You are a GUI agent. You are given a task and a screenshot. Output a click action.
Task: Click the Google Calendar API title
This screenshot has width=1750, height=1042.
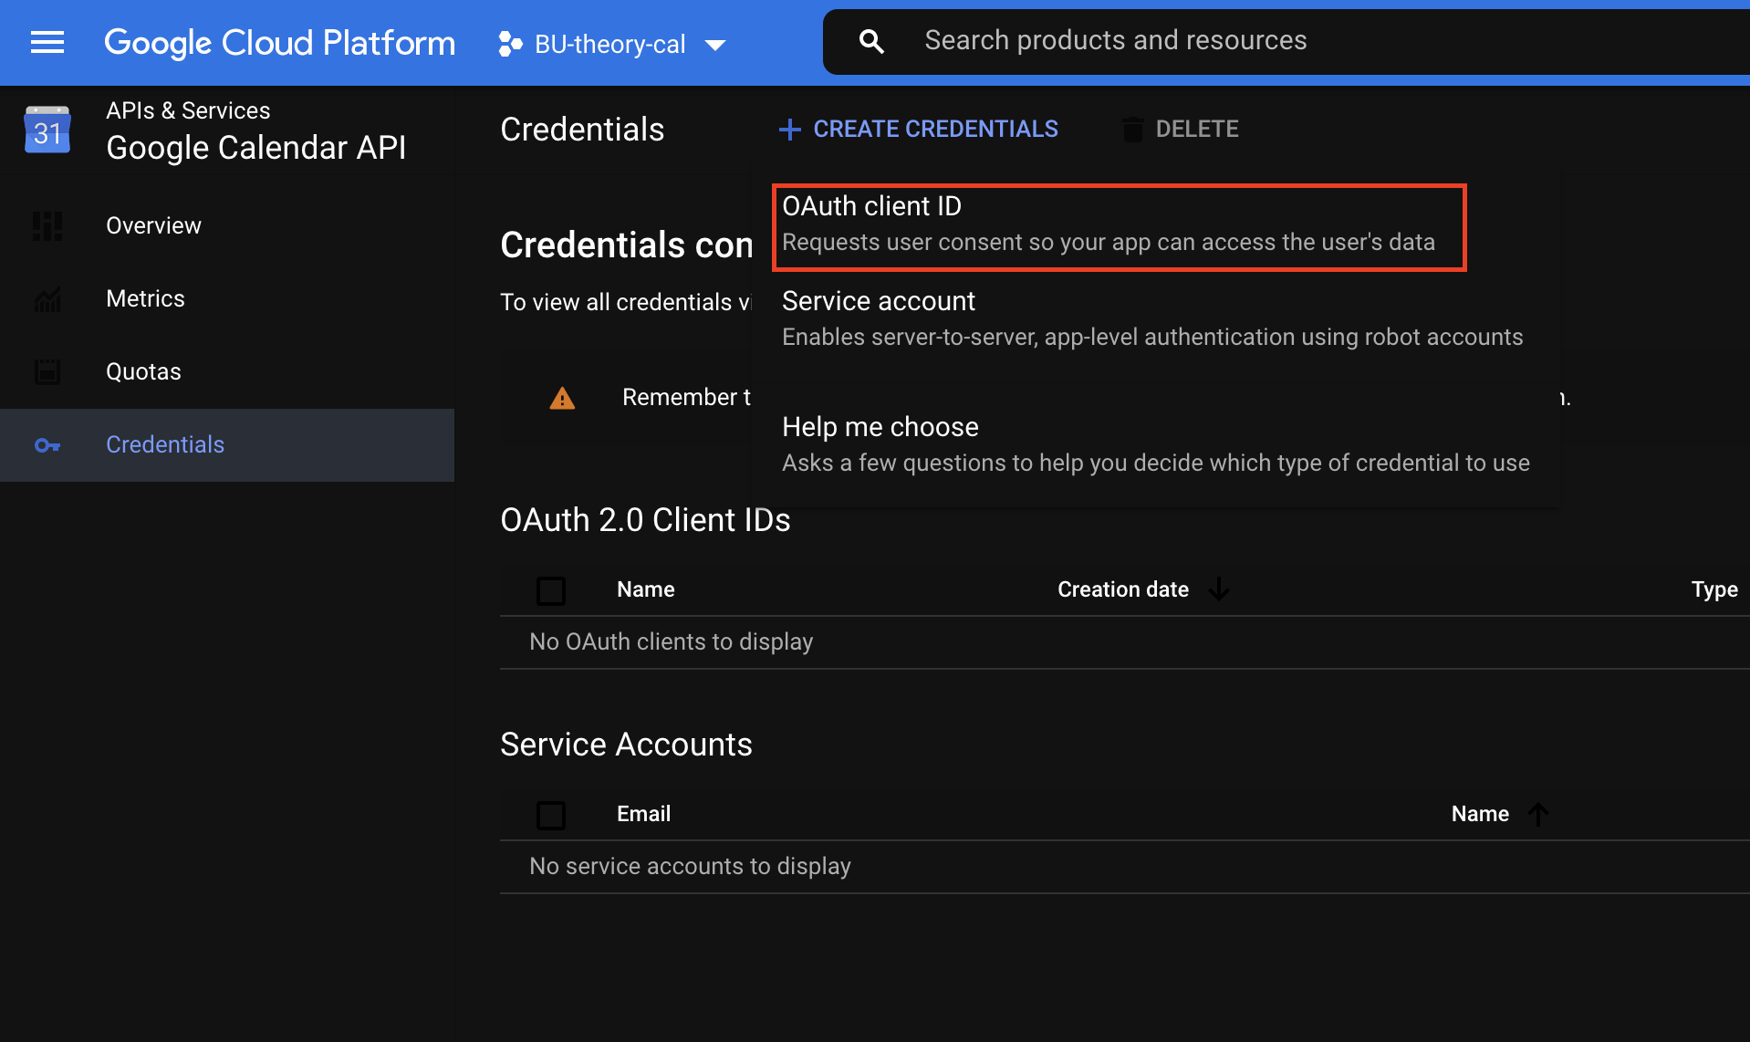click(256, 148)
